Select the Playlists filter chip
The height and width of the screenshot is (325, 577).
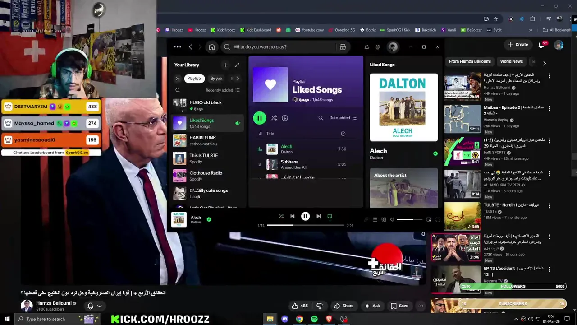(x=194, y=79)
